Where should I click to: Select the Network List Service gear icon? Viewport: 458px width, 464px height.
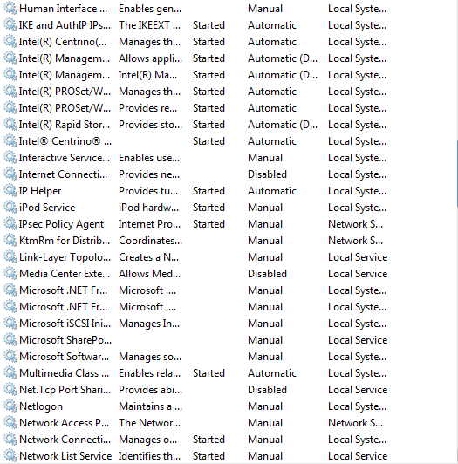tap(10, 455)
